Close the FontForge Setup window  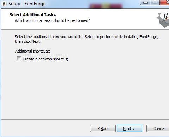[x=165, y=2]
